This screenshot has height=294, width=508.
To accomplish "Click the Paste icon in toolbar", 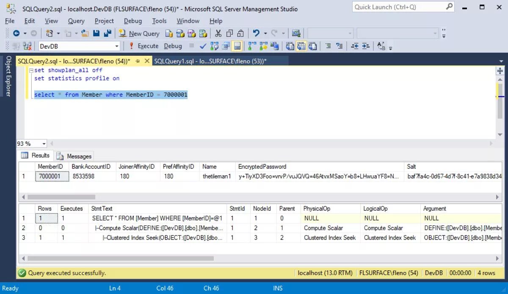I will pos(240,33).
